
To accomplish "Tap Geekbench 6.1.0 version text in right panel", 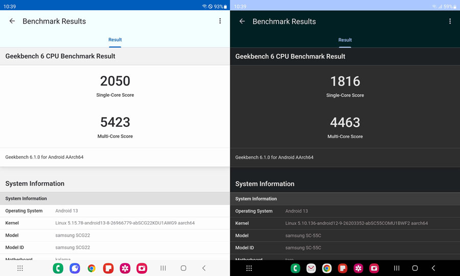I will (274, 157).
